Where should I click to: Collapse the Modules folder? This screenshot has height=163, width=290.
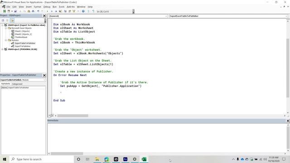[6, 40]
